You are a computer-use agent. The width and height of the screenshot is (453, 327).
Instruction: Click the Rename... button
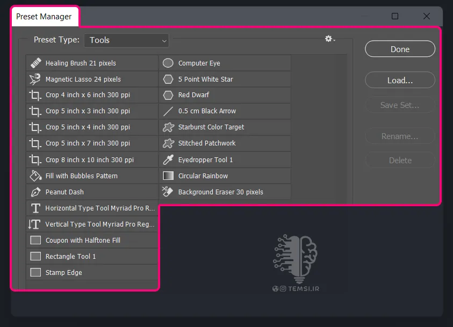[x=400, y=136]
